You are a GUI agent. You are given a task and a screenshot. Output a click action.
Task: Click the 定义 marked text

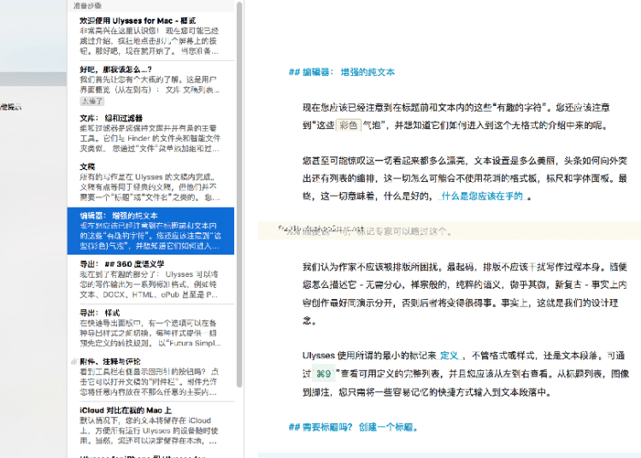point(450,355)
